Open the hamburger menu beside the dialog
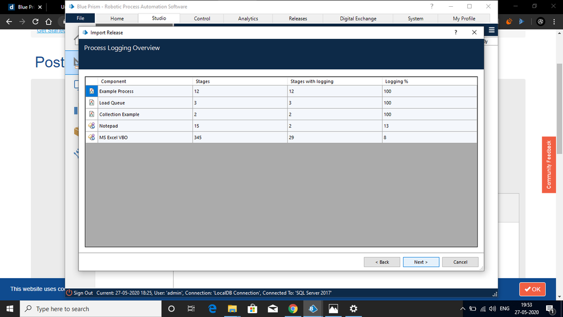This screenshot has width=563, height=317. pyautogui.click(x=491, y=30)
